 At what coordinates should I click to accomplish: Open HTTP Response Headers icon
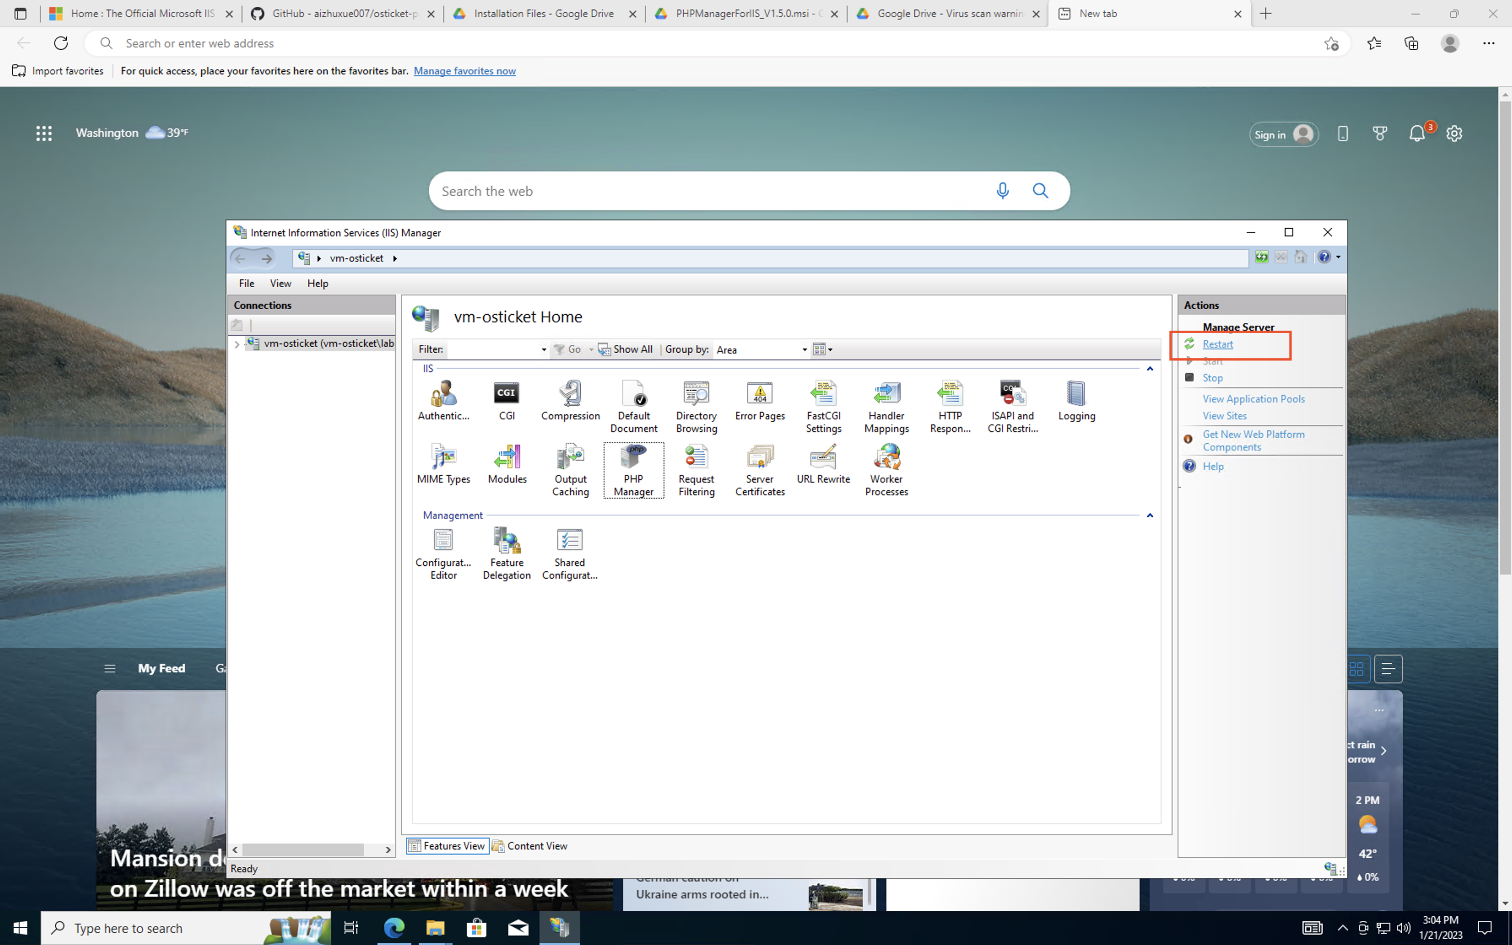click(950, 407)
